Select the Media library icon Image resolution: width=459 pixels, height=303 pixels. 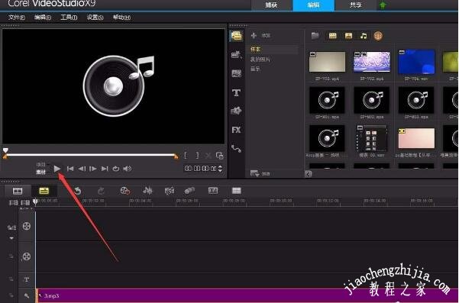click(237, 36)
